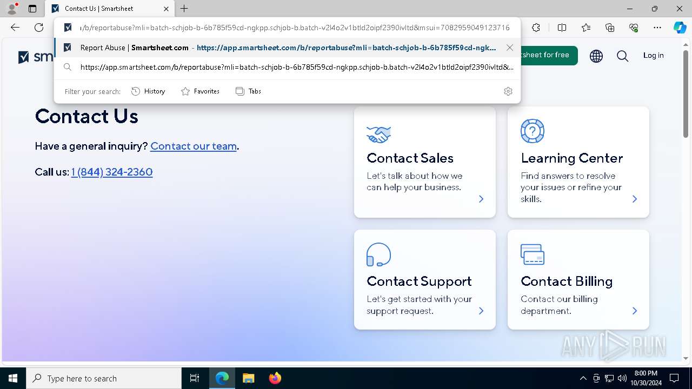The image size is (692, 389).
Task: Open the Edge profile icon
Action: pyautogui.click(x=11, y=9)
